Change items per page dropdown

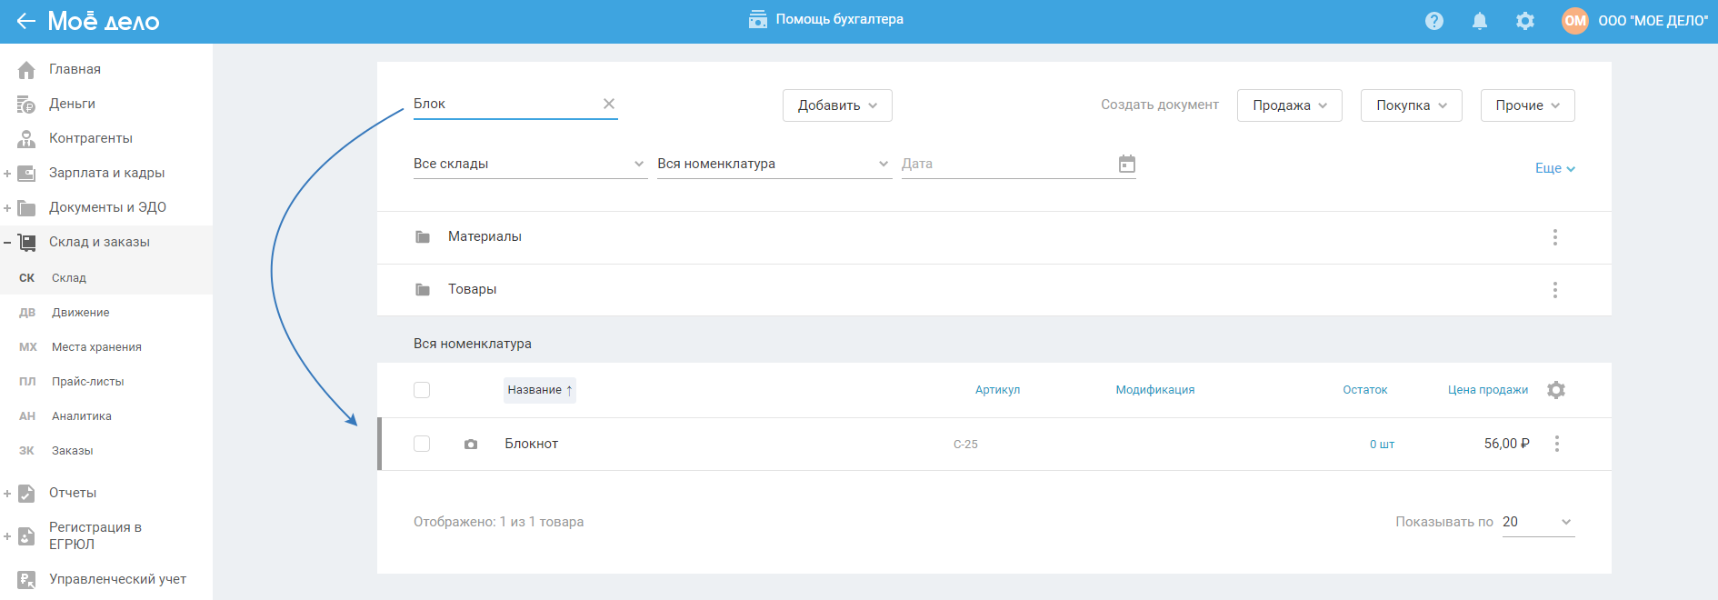click(1537, 522)
